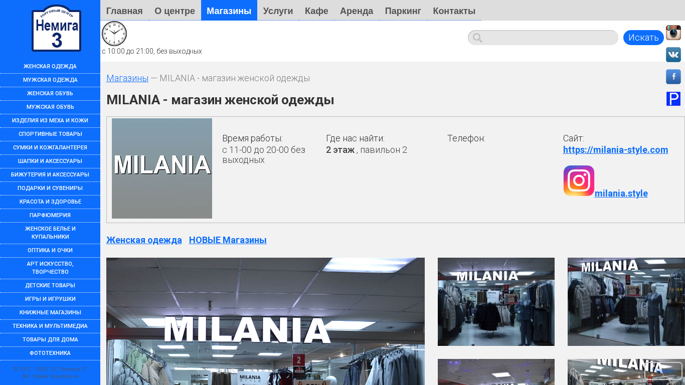Select ТОВАРЫ ДЛЯ ДОМА category
Viewport: 685px width, 385px height.
coord(50,340)
